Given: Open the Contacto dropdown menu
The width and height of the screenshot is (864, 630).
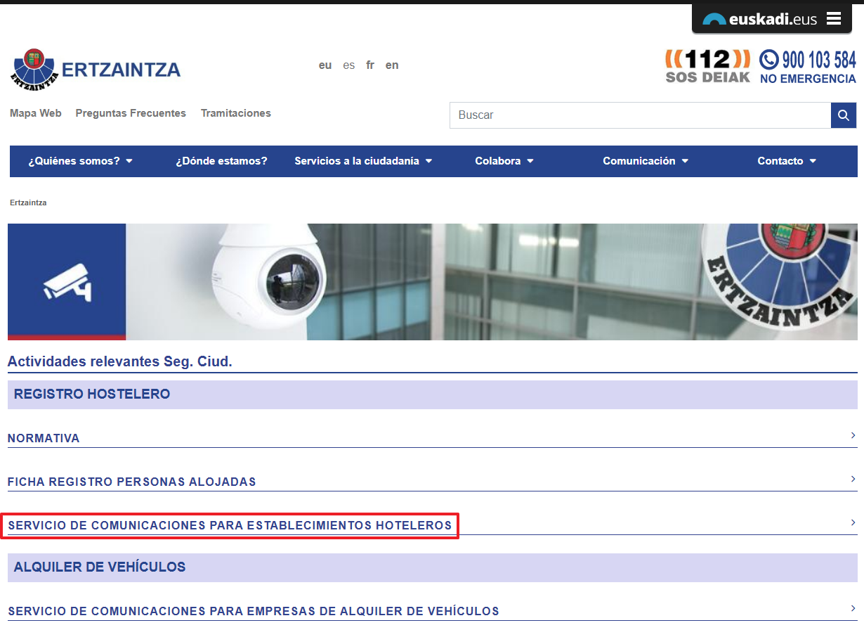Looking at the screenshot, I should coord(787,161).
